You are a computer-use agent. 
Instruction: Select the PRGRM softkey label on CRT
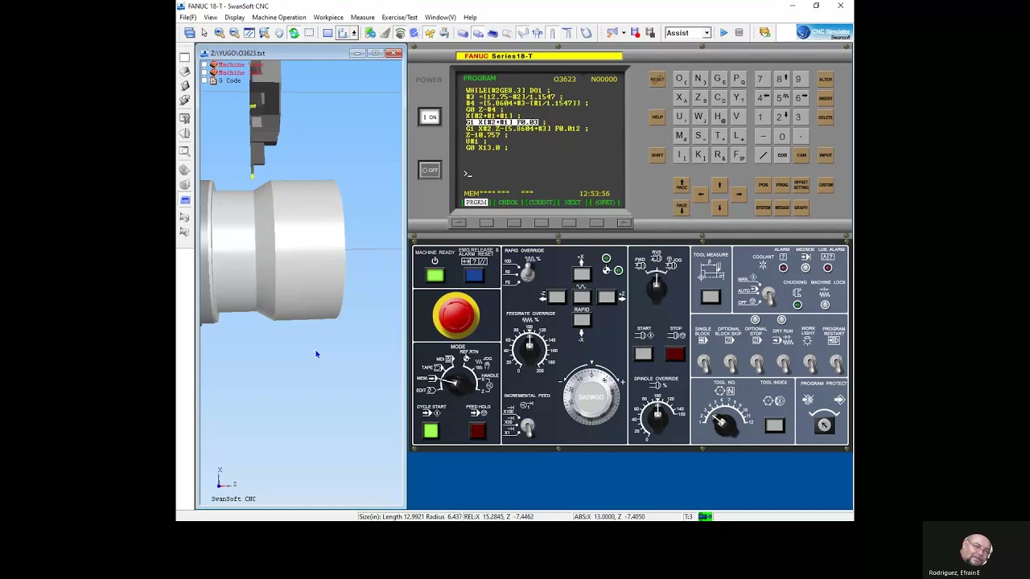point(476,203)
